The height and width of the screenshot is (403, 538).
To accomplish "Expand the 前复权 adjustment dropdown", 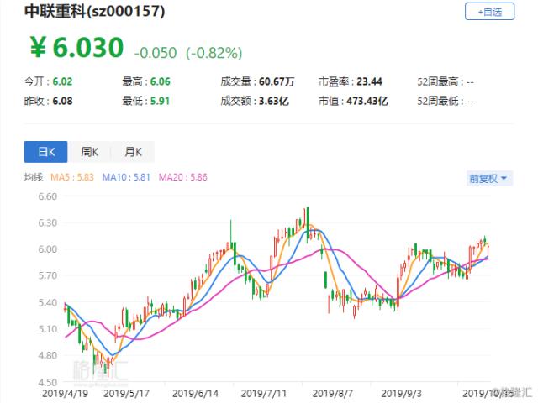I will click(x=488, y=178).
